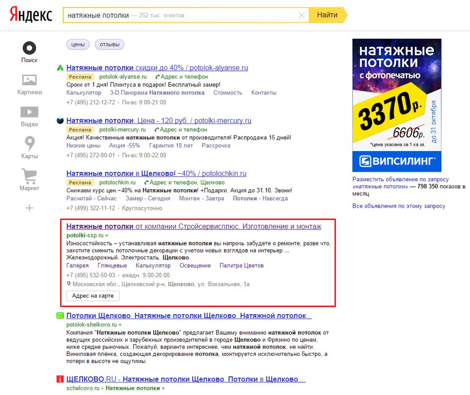Select the отзывы filter chip
Screen dimensions: 470x395
pos(110,45)
